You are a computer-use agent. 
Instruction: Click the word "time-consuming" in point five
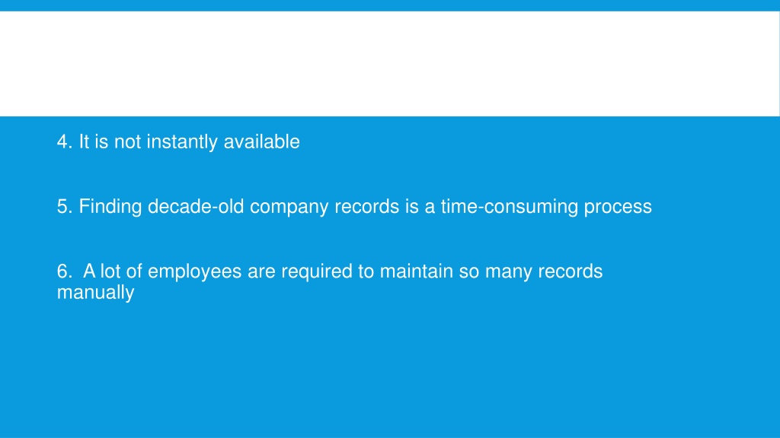pyautogui.click(x=510, y=207)
